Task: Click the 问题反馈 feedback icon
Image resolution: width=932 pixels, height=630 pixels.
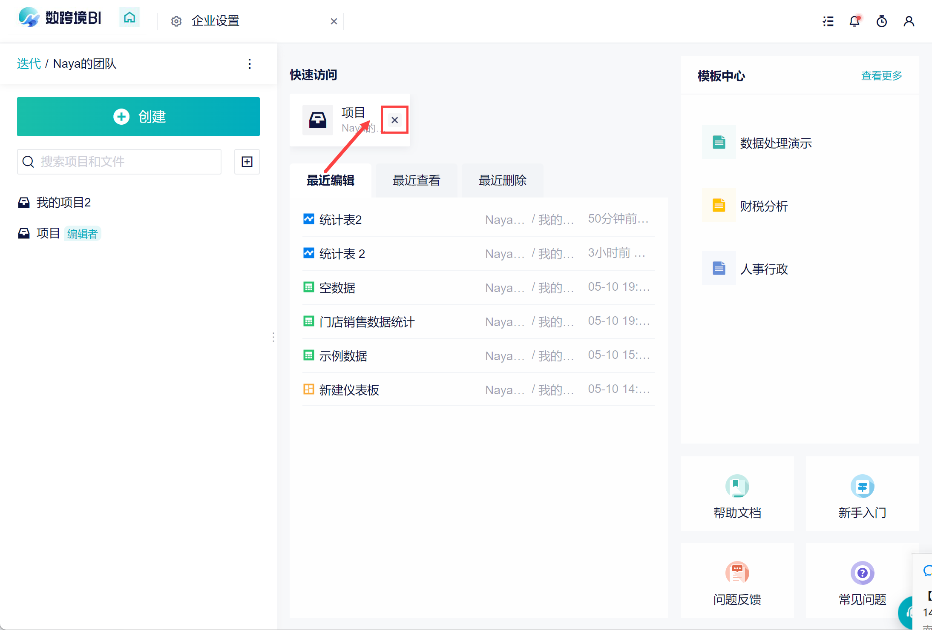Action: click(x=737, y=573)
